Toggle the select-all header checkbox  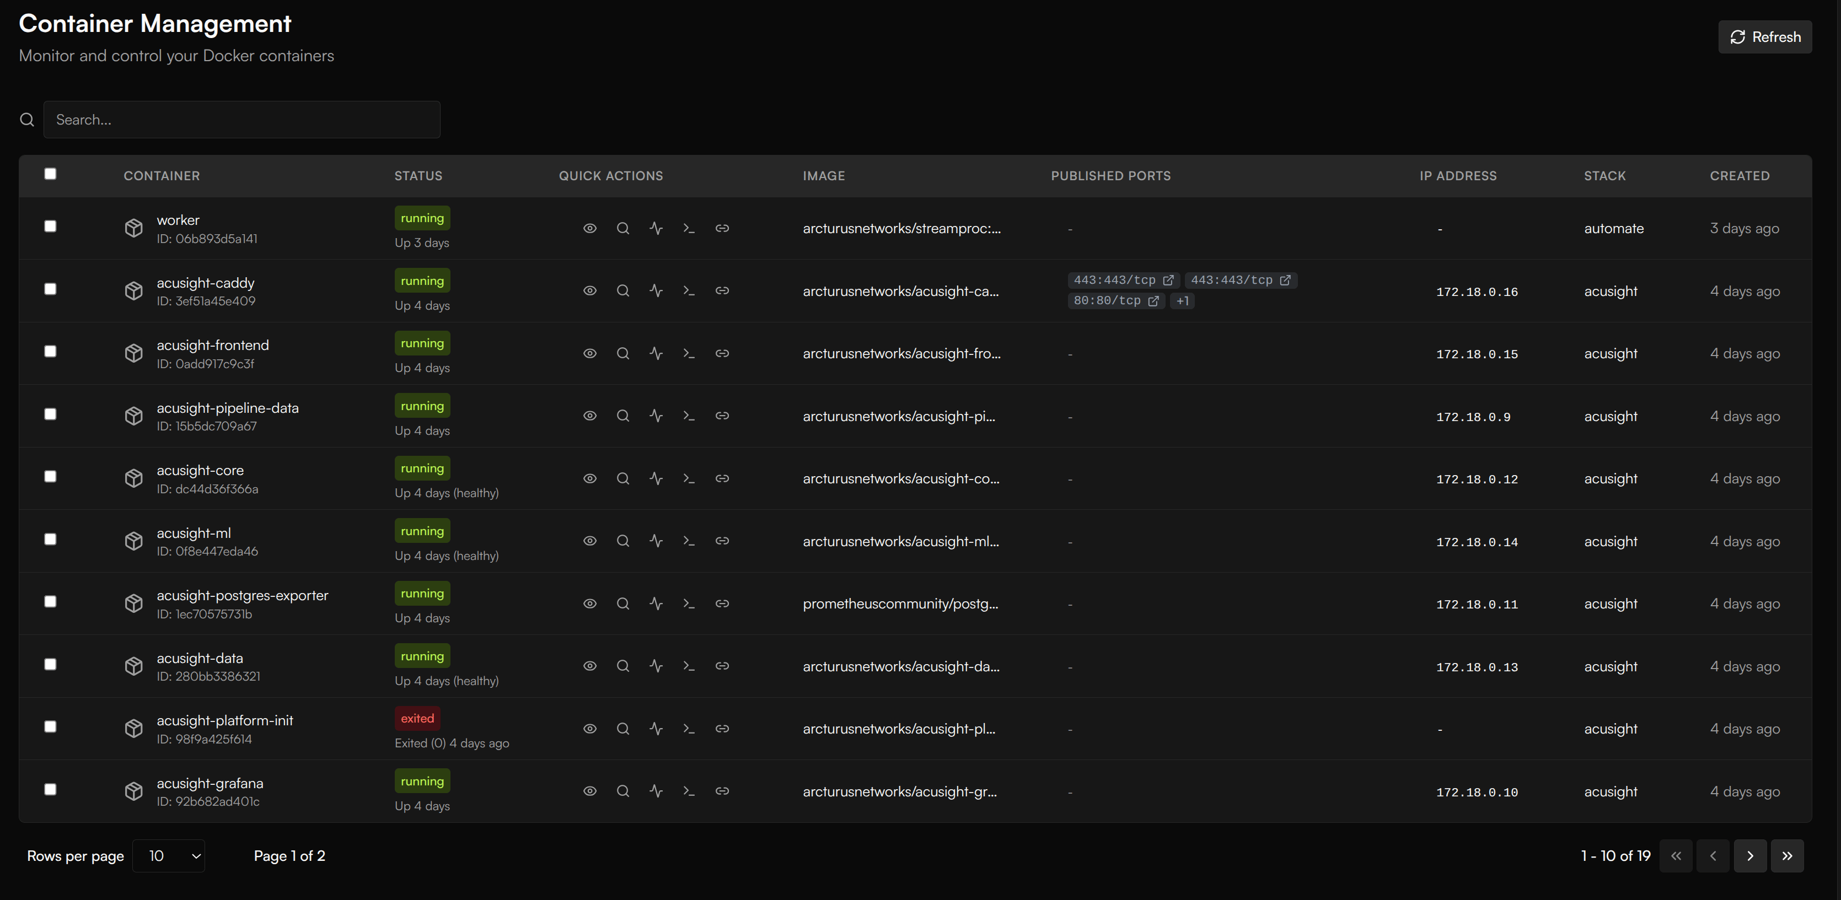[x=50, y=174]
